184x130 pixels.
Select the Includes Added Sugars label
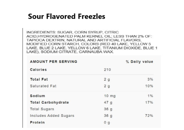pos(52,116)
